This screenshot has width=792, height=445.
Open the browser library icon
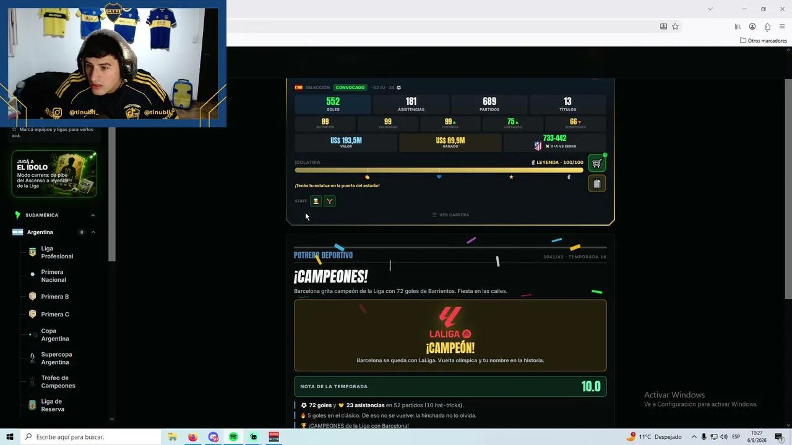click(x=738, y=27)
